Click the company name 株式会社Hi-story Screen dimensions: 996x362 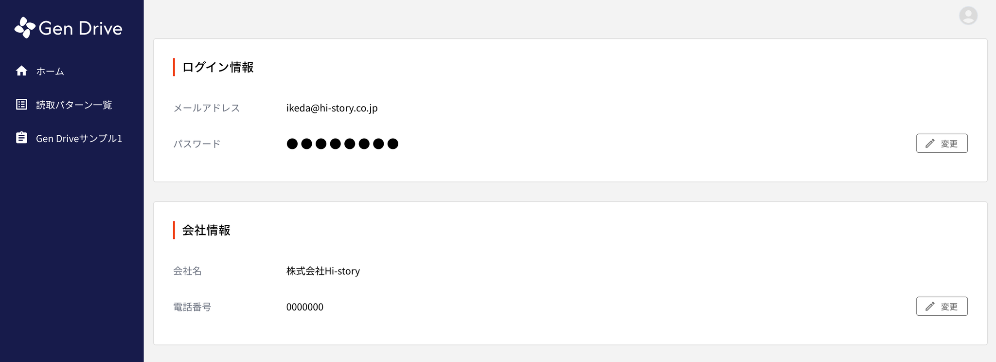point(323,271)
